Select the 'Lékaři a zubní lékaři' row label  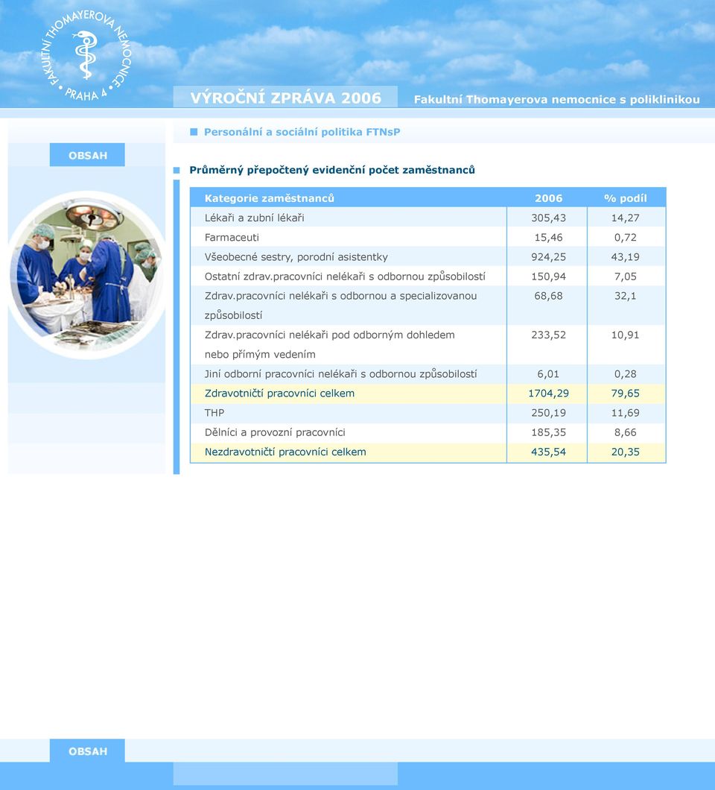254,218
